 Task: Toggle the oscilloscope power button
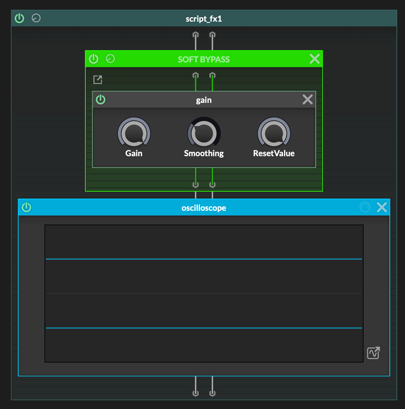(x=27, y=207)
